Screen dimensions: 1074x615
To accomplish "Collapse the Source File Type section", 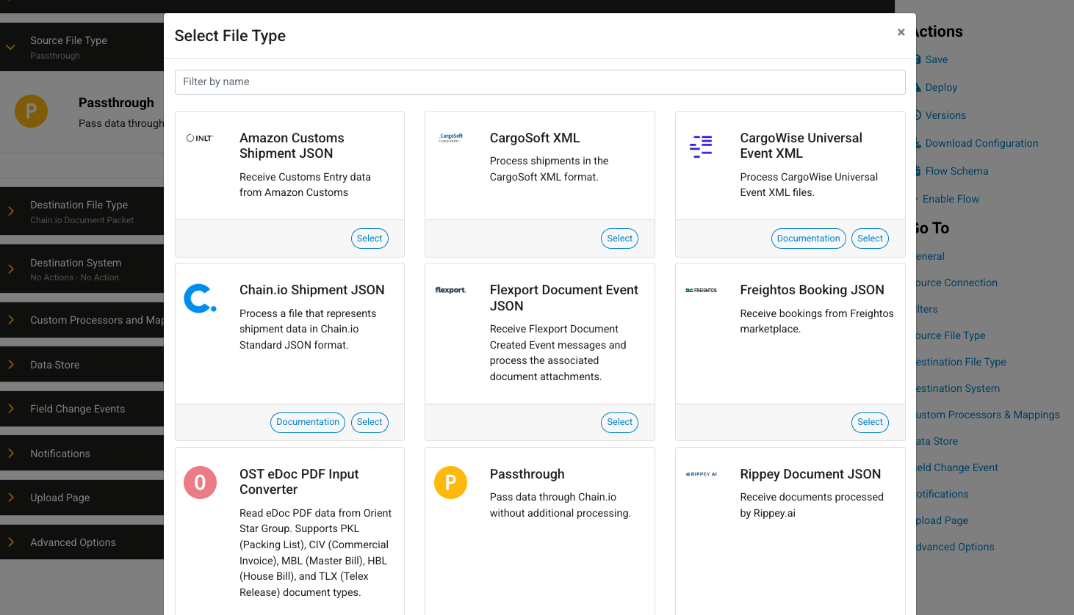I will tap(11, 47).
